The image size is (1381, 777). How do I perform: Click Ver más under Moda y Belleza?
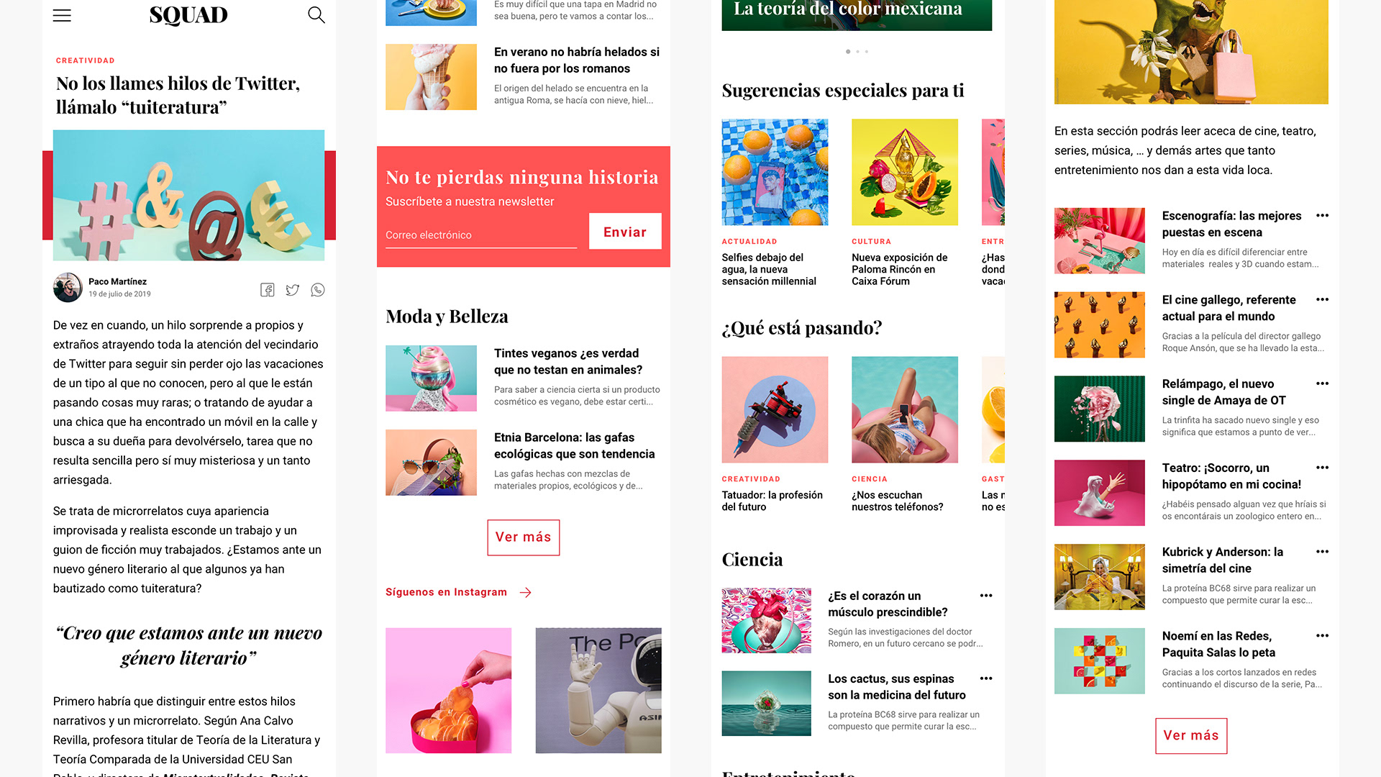tap(524, 537)
